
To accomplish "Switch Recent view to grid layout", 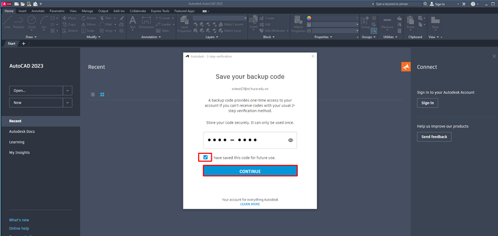I will (x=102, y=95).
